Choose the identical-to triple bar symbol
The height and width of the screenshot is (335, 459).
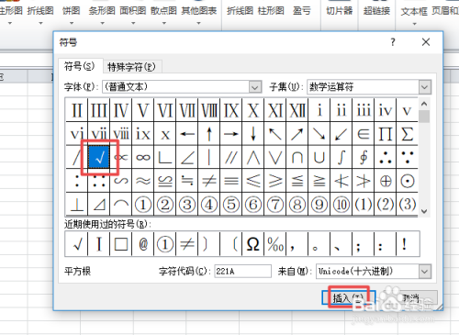(x=231, y=181)
